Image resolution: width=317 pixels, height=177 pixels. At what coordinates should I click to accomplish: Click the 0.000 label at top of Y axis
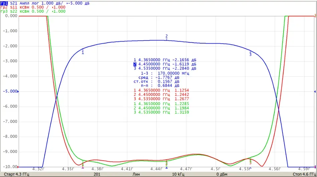click(11, 16)
